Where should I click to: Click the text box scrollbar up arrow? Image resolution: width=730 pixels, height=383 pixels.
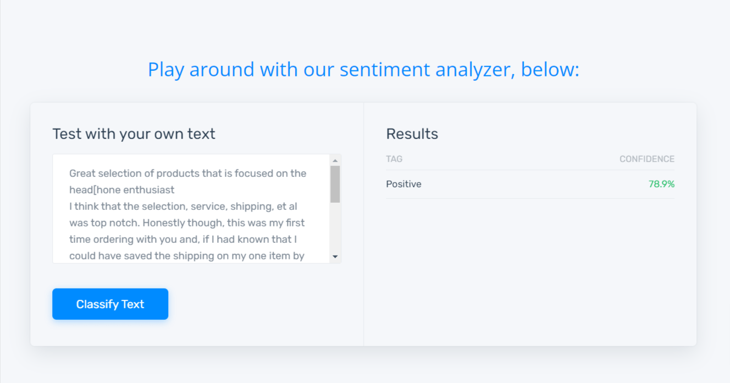point(335,160)
